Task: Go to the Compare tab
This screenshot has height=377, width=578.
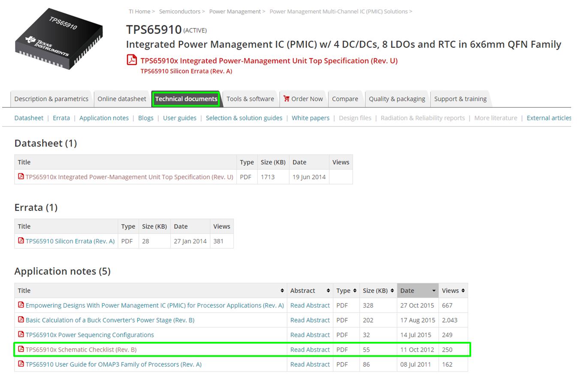Action: click(345, 99)
